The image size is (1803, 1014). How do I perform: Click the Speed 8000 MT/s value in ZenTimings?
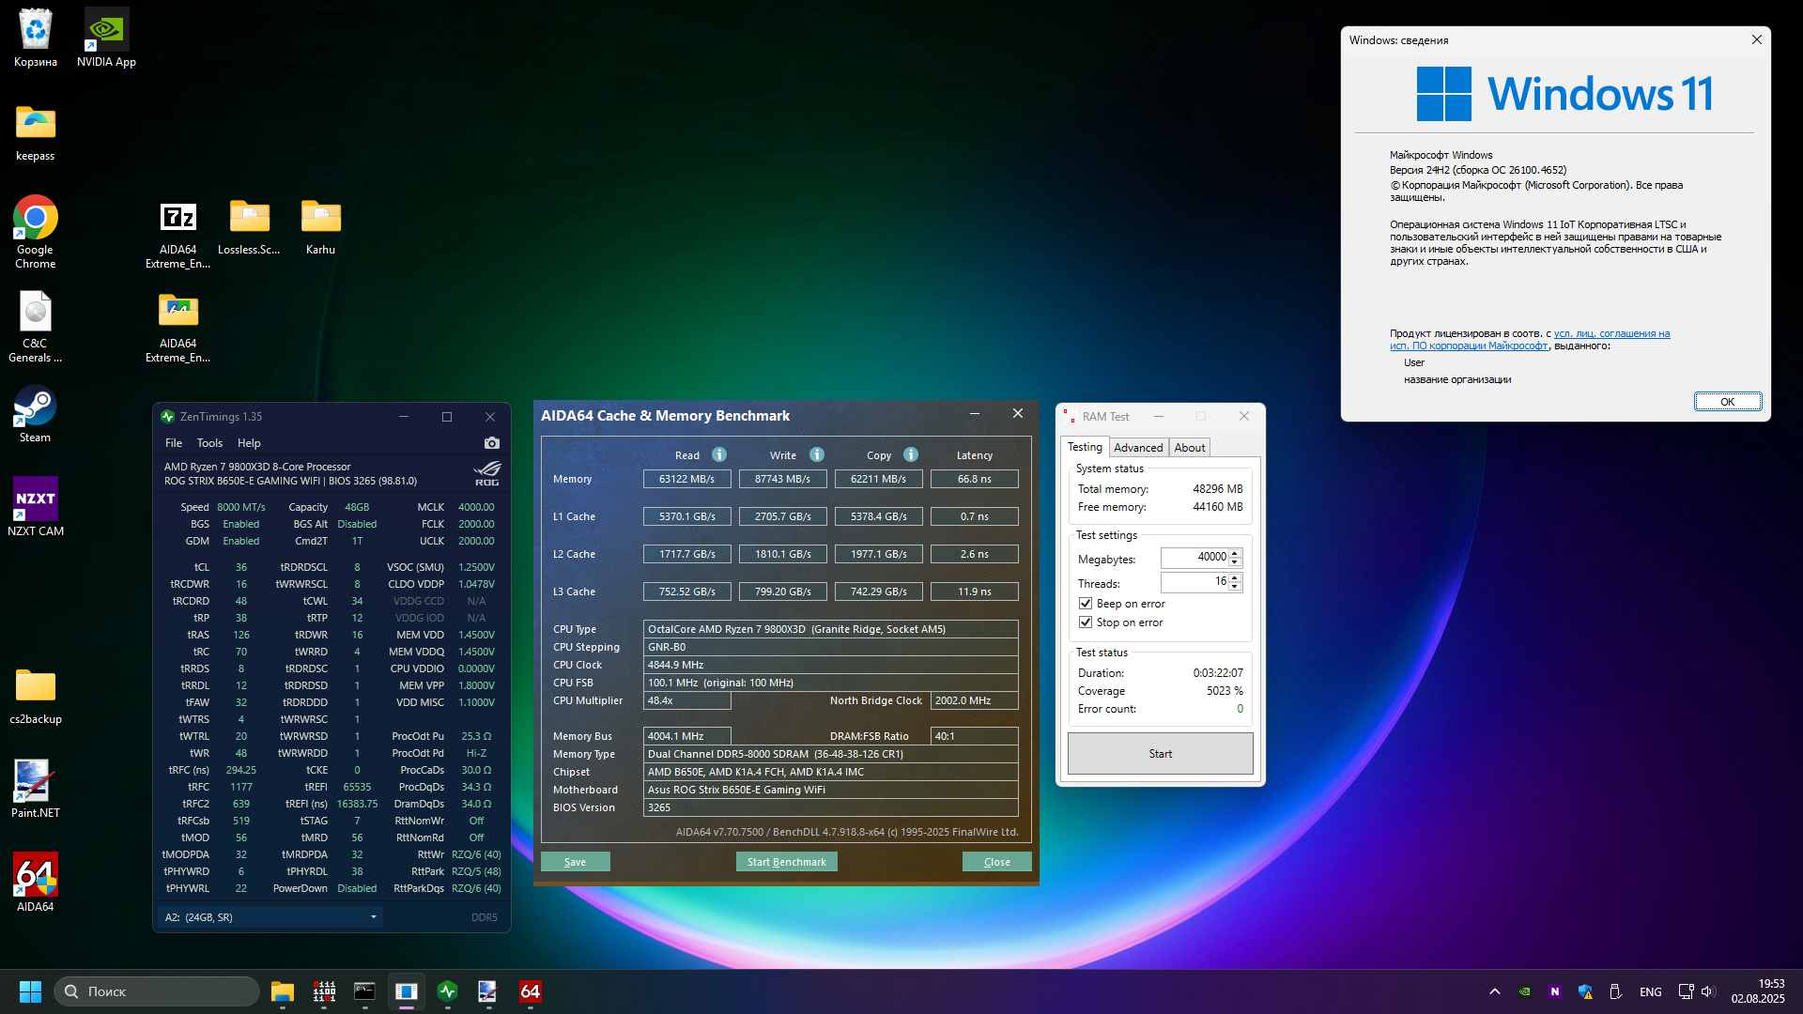(x=241, y=507)
